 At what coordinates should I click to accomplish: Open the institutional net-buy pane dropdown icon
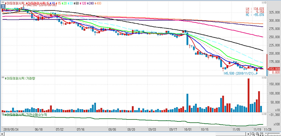(263, 114)
